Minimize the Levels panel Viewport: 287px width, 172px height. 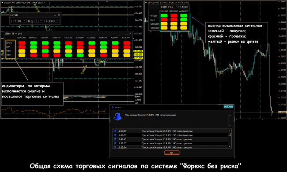point(55,15)
